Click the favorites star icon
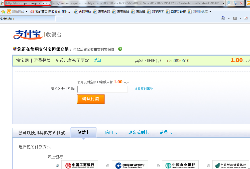Viewport: 250px width, 169px height. (3, 12)
